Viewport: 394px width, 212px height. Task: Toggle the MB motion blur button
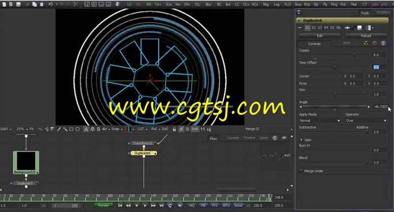pyautogui.click(x=203, y=205)
